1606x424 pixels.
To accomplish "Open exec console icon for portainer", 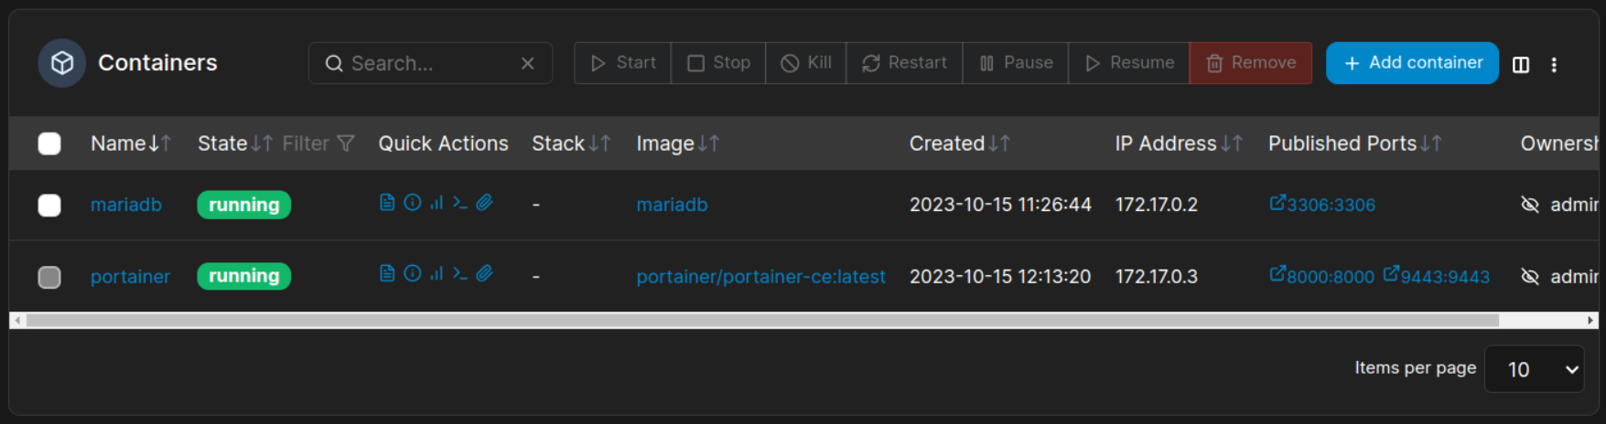I will point(460,273).
